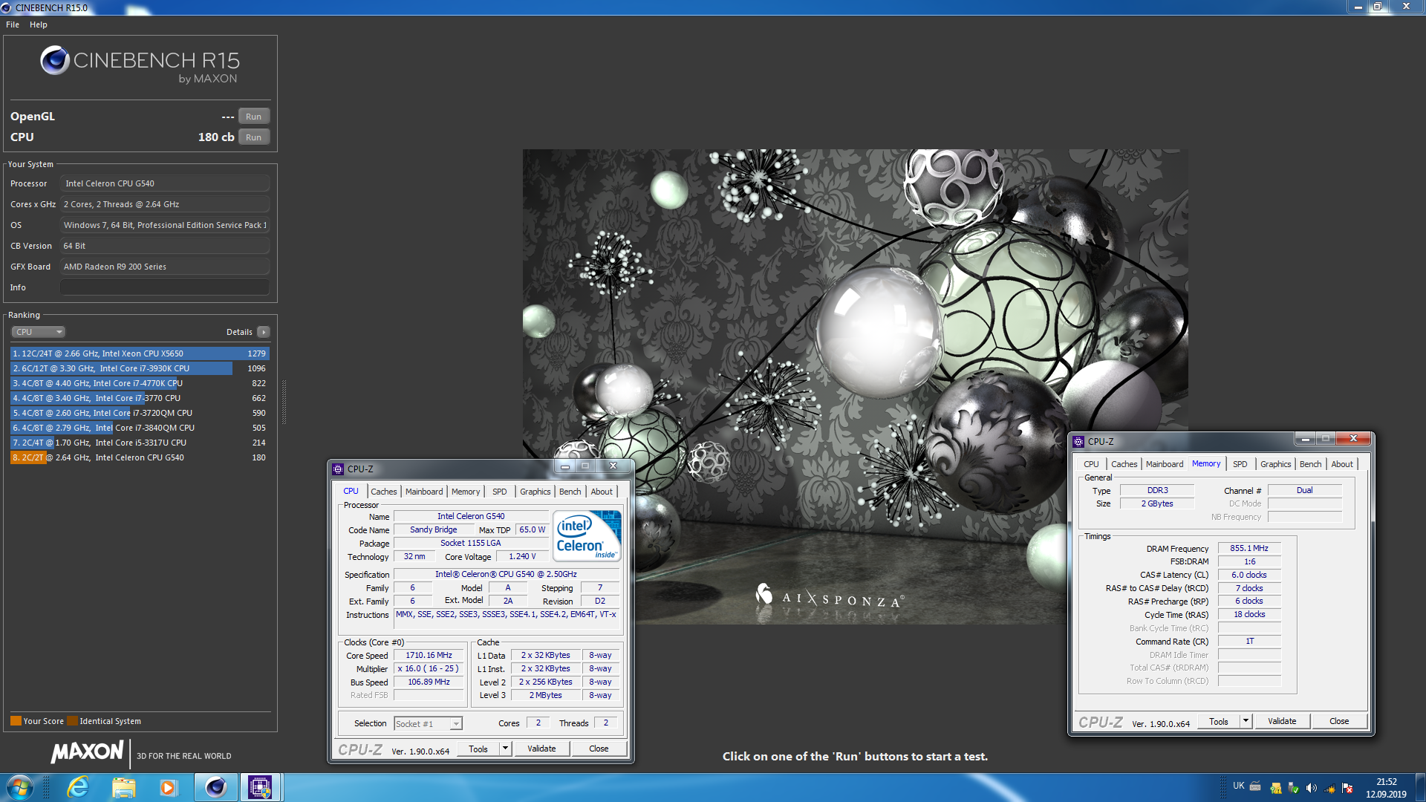Click Validate in the CPU-tab CPU-Z window
1426x802 pixels.
point(541,749)
